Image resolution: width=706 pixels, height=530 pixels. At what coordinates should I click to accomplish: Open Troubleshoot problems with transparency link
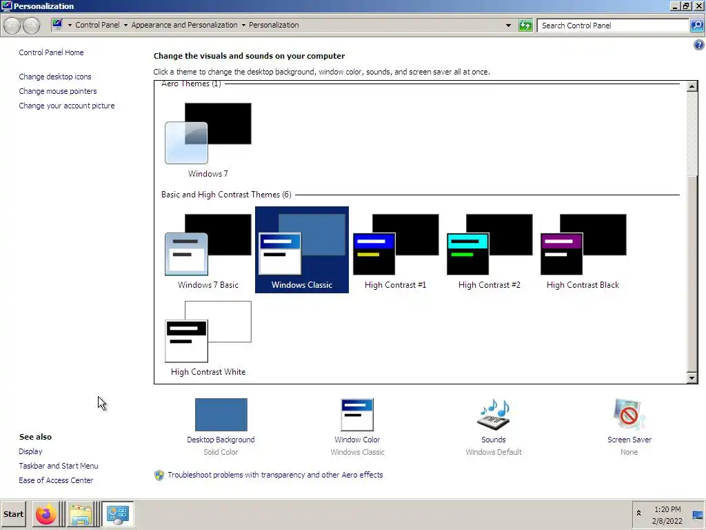coord(275,475)
